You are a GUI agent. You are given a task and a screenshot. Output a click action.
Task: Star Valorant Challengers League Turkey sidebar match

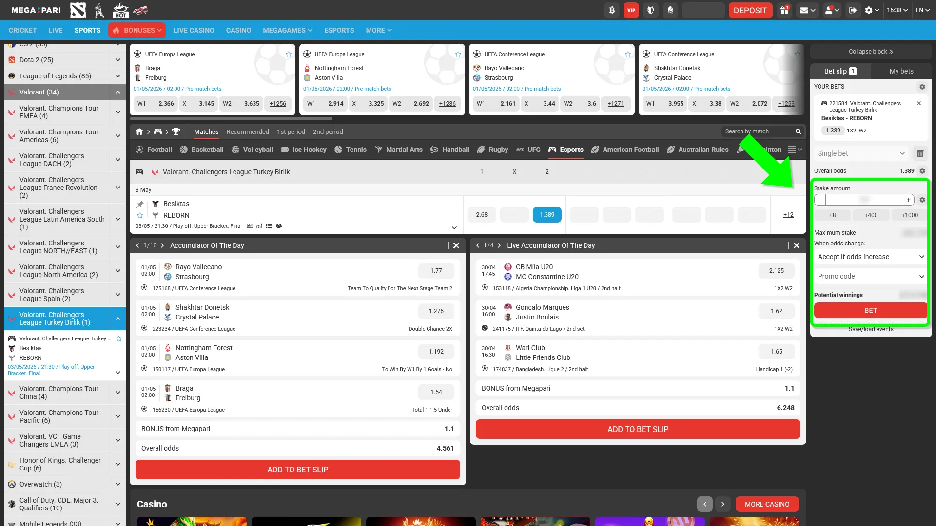click(119, 338)
